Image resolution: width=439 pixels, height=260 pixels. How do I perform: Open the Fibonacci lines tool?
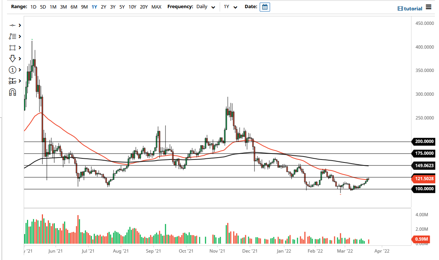(x=12, y=36)
